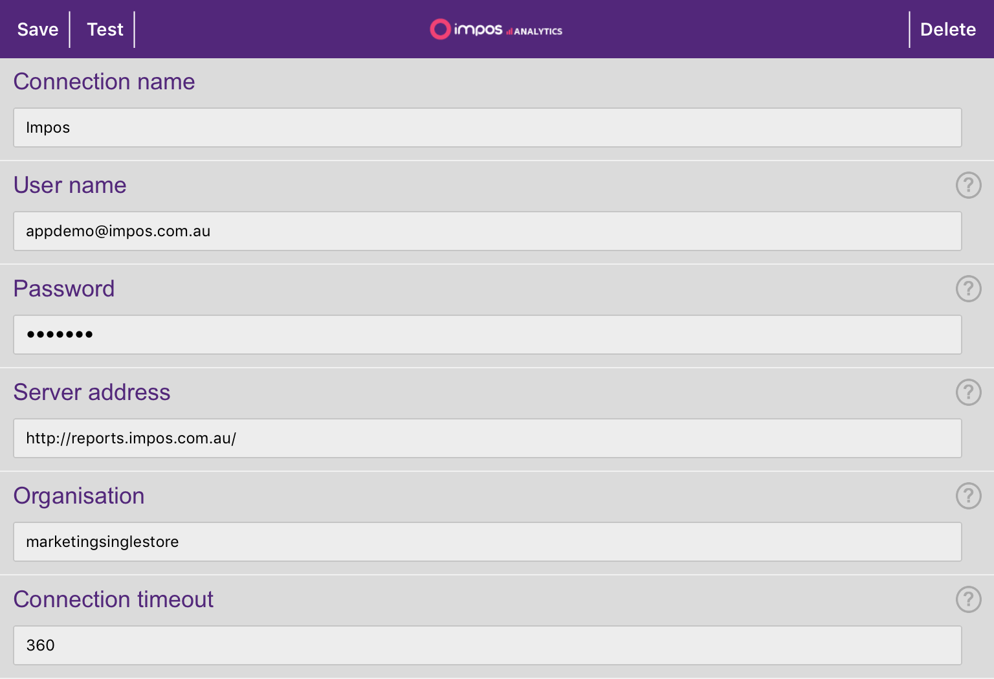Click the Save button
Screen dimensions: 994x679
(38, 29)
